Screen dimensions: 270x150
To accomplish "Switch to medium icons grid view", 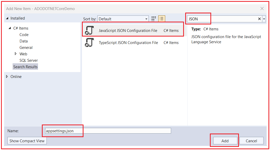I will point(154,19).
